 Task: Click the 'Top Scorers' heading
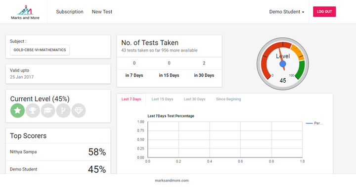pyautogui.click(x=28, y=136)
